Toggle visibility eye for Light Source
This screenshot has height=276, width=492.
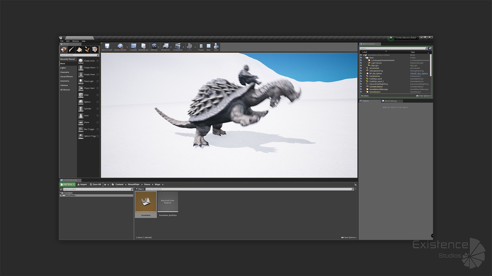[361, 63]
